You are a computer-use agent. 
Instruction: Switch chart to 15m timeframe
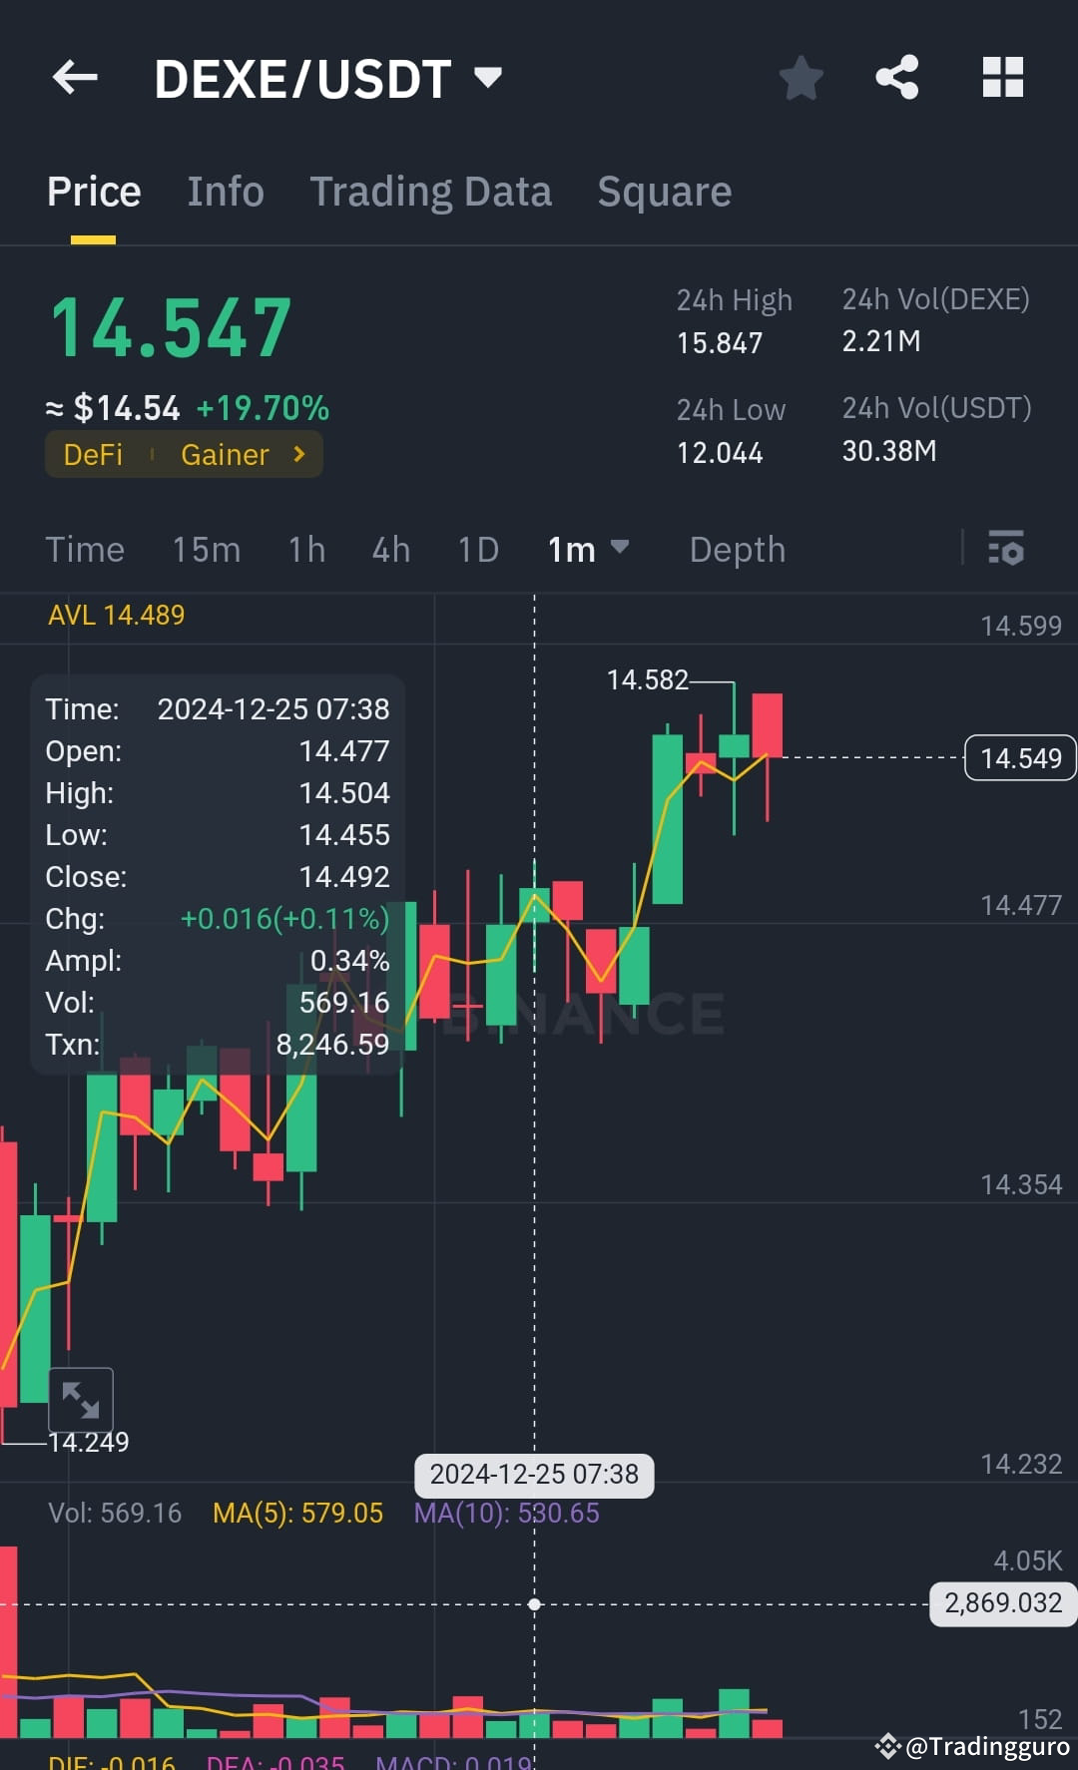[x=206, y=550]
